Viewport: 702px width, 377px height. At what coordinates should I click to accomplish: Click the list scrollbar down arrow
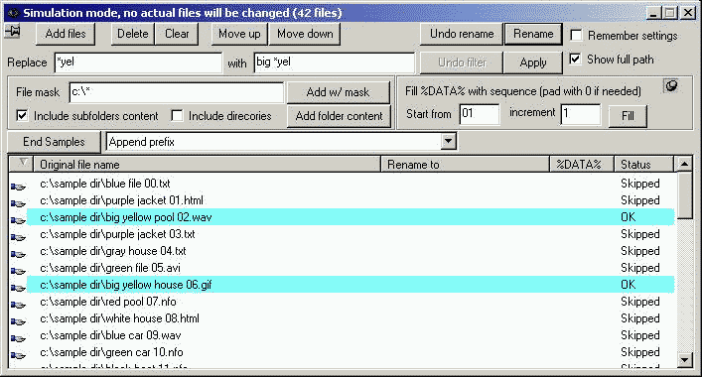pos(685,359)
